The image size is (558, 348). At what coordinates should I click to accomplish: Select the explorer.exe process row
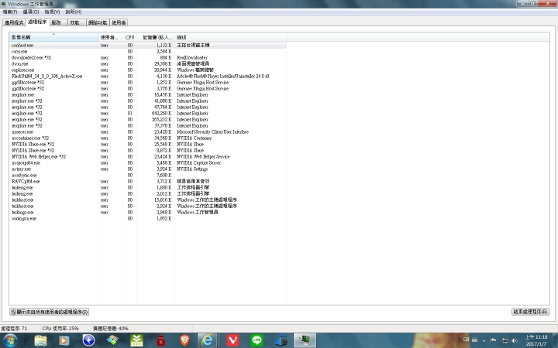148,70
